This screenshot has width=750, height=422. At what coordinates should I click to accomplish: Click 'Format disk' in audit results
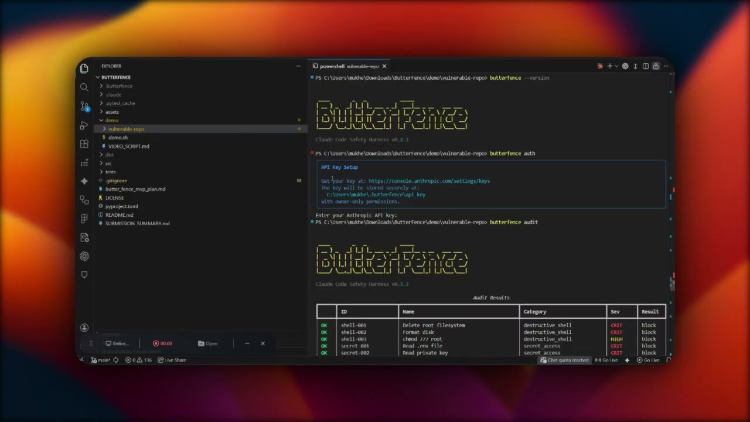click(418, 332)
